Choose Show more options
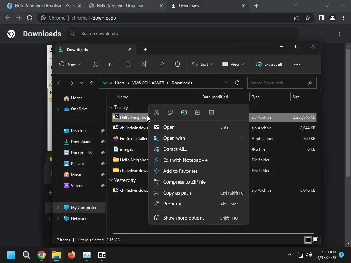This screenshot has width=351, height=263. tap(199, 218)
